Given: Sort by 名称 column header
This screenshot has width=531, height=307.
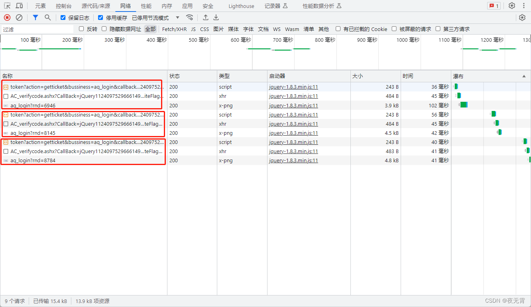Looking at the screenshot, I should click(83, 76).
